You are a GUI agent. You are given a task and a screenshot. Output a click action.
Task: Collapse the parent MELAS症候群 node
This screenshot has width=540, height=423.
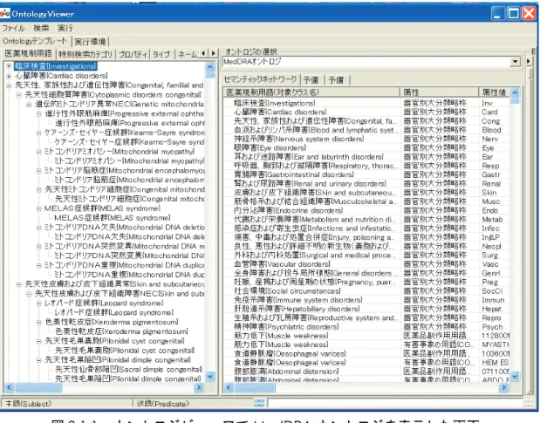[x=39, y=208]
